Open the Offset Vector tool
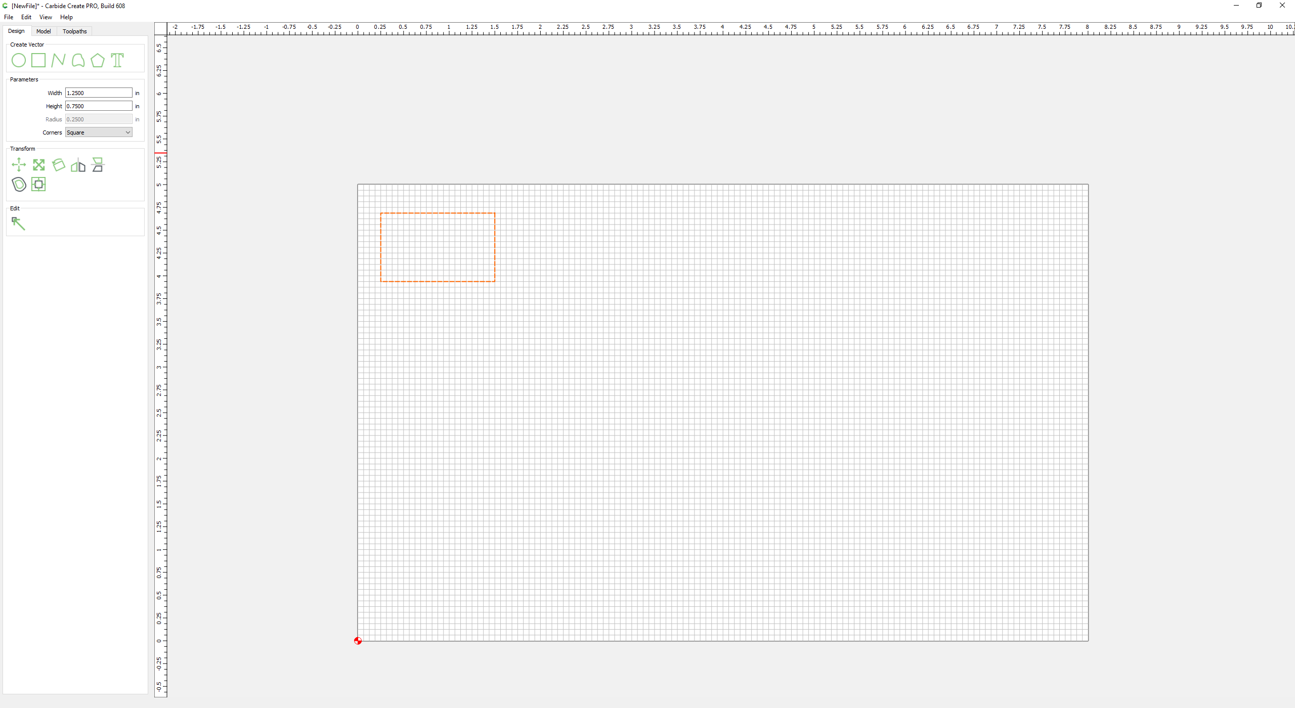Screen dimensions: 1295x708 19,184
